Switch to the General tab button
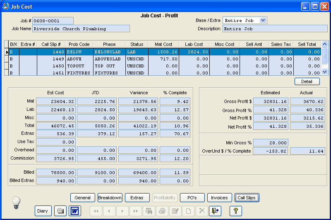Screen dimensions: 331x220 pyautogui.click(x=83, y=198)
